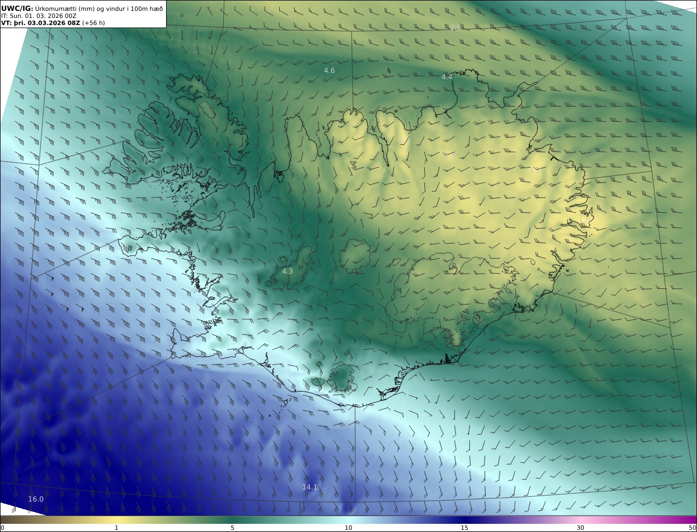Viewport: 697px width, 532px height.
Task: Click the colorbar tick label 1
Action: pyautogui.click(x=117, y=528)
